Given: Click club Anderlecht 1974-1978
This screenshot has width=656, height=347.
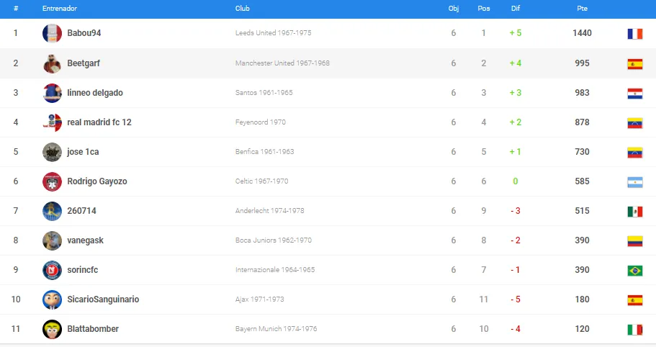Looking at the screenshot, I should pyautogui.click(x=269, y=211).
